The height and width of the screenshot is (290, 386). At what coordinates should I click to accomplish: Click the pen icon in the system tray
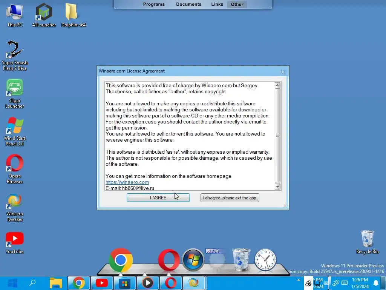pos(335,283)
